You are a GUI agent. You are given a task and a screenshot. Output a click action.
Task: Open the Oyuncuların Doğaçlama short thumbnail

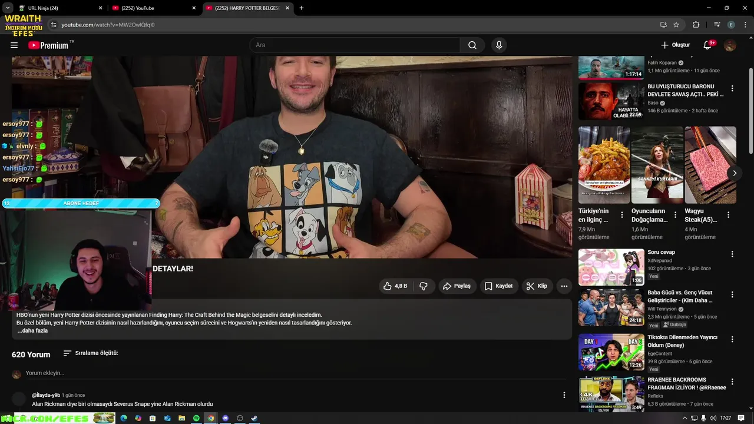[x=657, y=165]
